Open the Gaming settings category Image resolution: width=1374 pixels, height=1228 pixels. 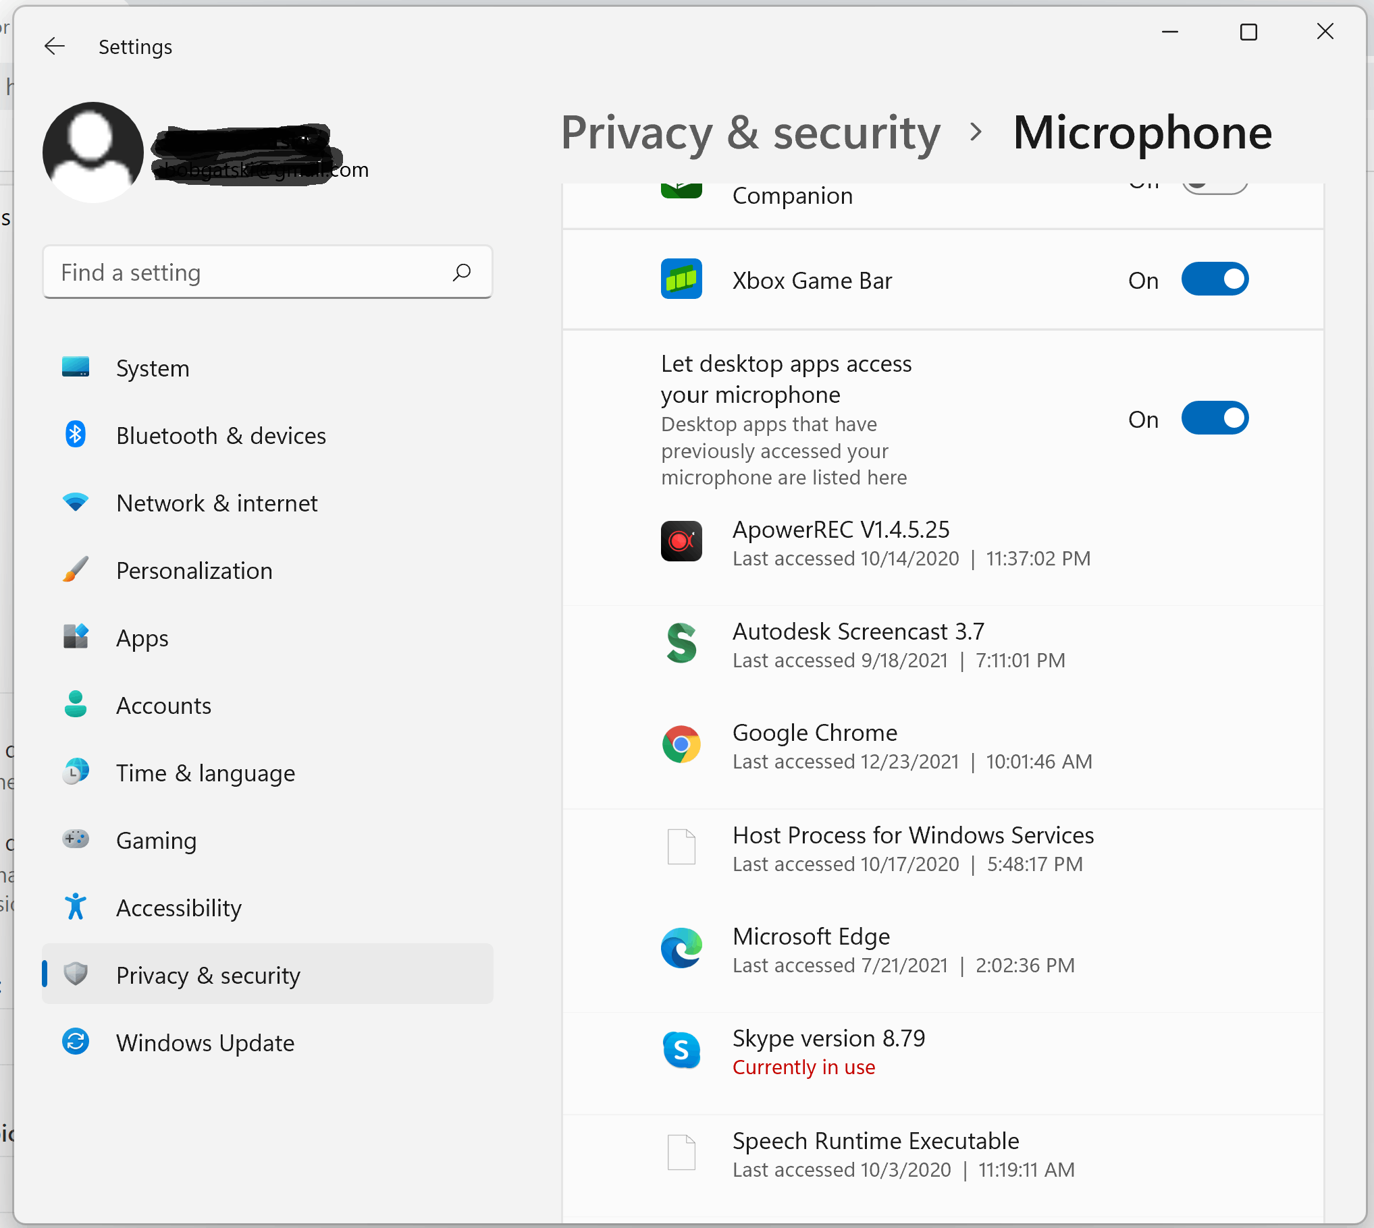click(156, 841)
